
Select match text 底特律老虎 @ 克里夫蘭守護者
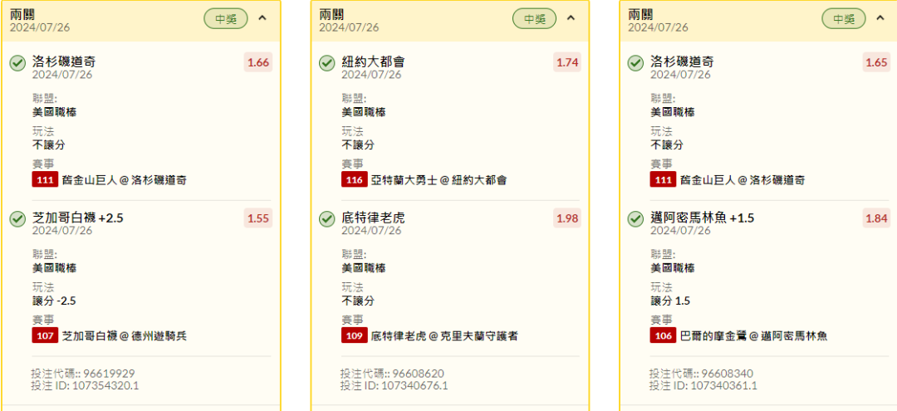pyautogui.click(x=444, y=336)
